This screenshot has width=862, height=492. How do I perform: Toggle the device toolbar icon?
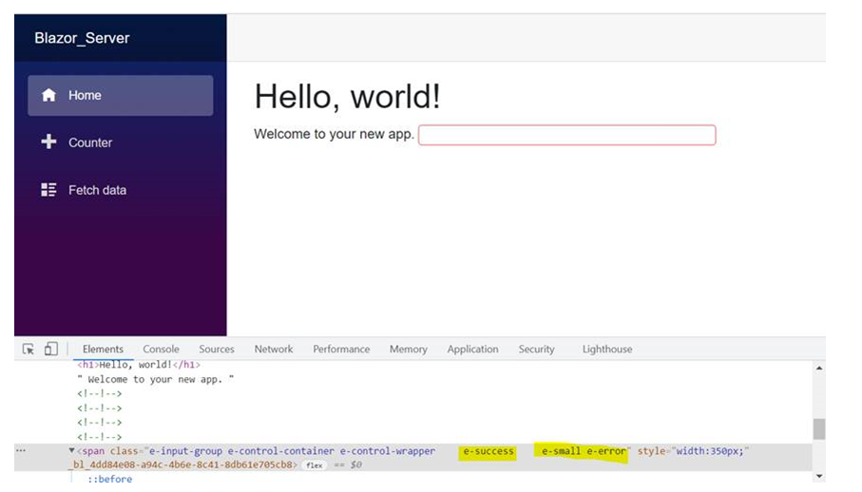click(51, 350)
